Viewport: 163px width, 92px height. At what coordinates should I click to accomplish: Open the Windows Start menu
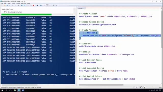(x=2, y=90)
